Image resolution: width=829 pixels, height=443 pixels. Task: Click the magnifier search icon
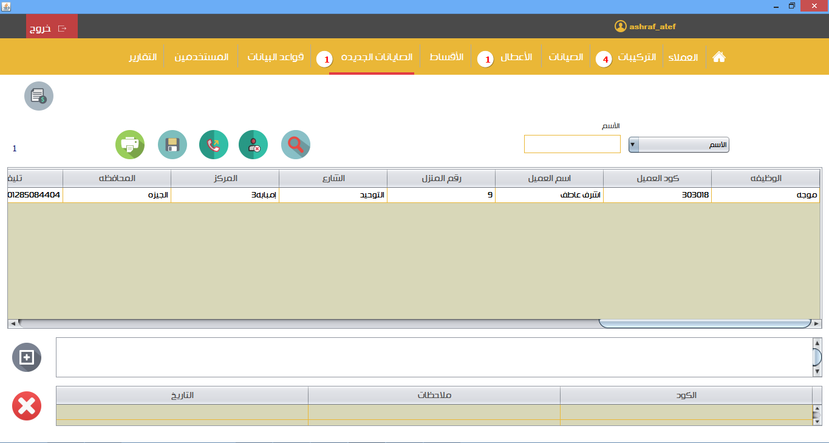[x=296, y=145]
